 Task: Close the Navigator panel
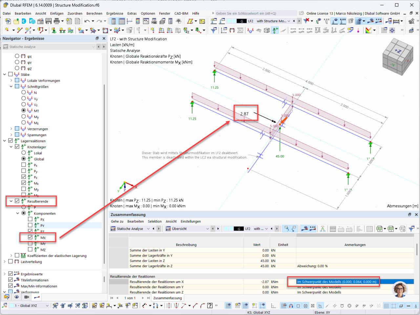104,38
